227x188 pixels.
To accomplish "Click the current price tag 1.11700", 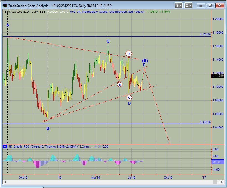I will coord(218,76).
